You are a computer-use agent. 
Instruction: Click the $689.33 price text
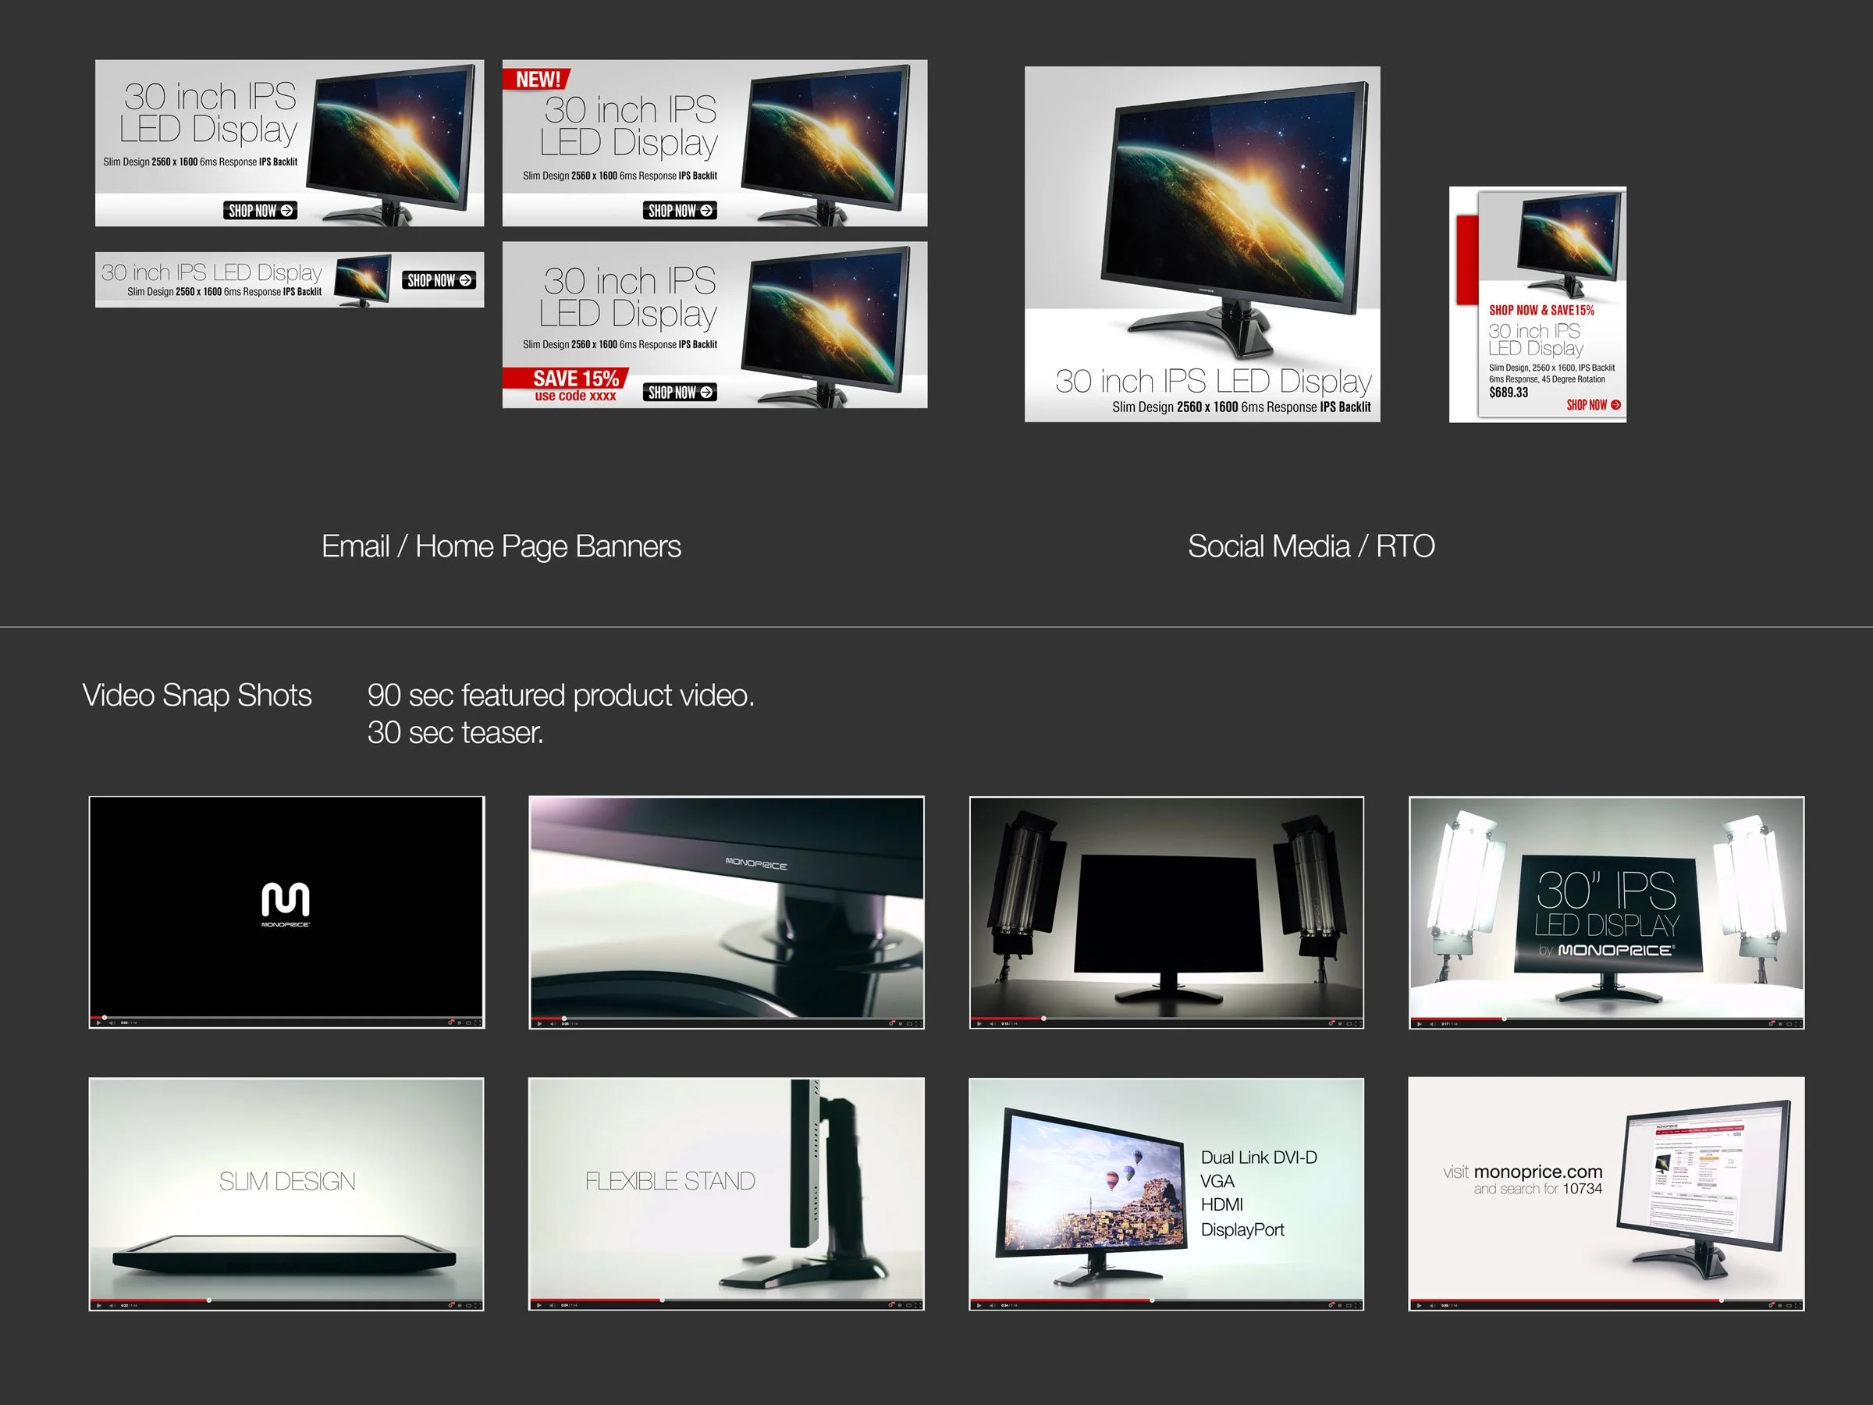1509,392
